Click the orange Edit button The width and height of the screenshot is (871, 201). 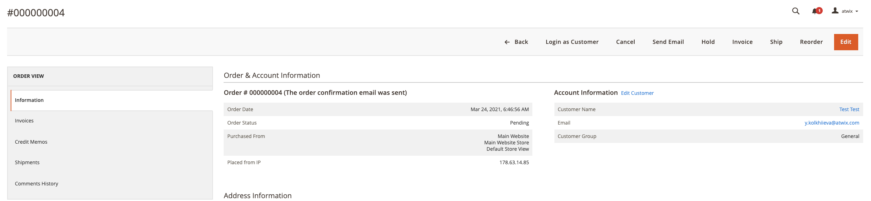846,42
